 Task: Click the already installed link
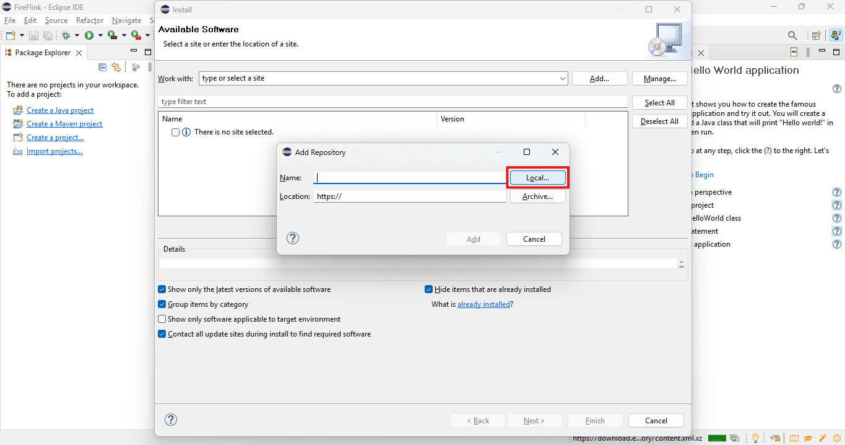pyautogui.click(x=484, y=304)
